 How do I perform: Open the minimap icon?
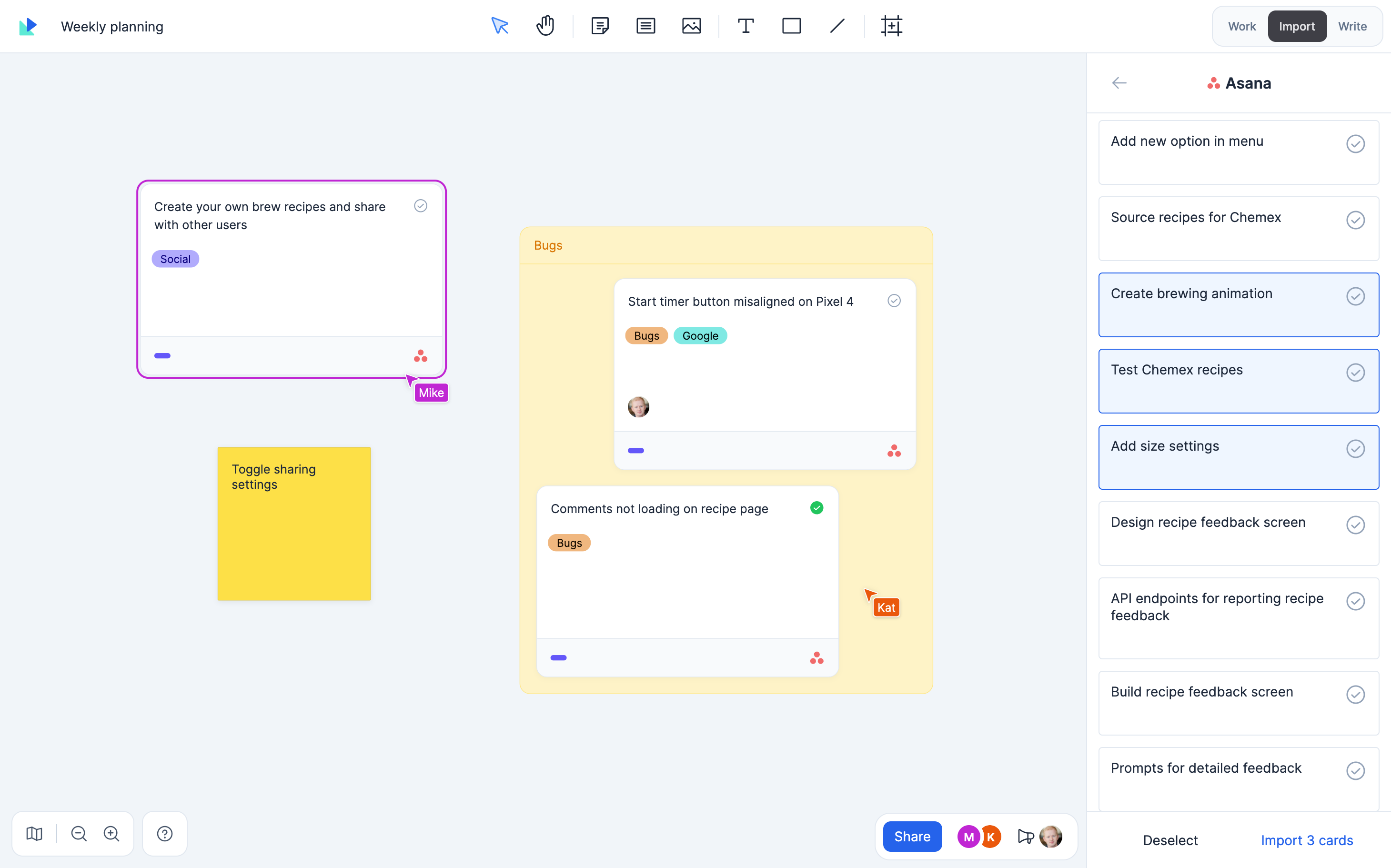point(34,834)
